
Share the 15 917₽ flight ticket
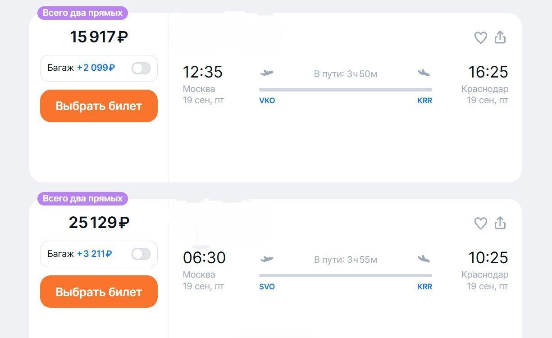(500, 37)
